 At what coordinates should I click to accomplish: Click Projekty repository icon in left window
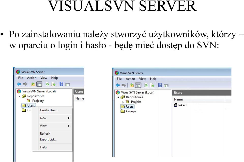click(x=29, y=100)
